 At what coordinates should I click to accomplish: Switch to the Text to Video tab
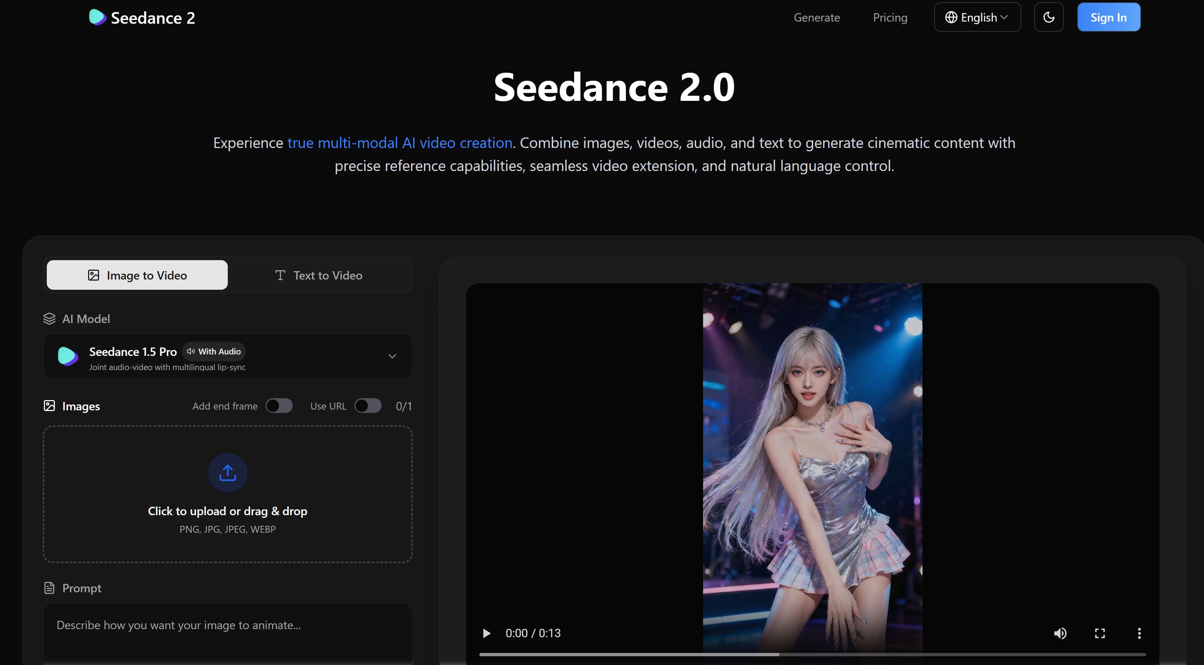click(319, 275)
